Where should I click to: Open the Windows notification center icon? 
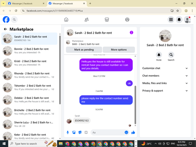click(x=191, y=143)
